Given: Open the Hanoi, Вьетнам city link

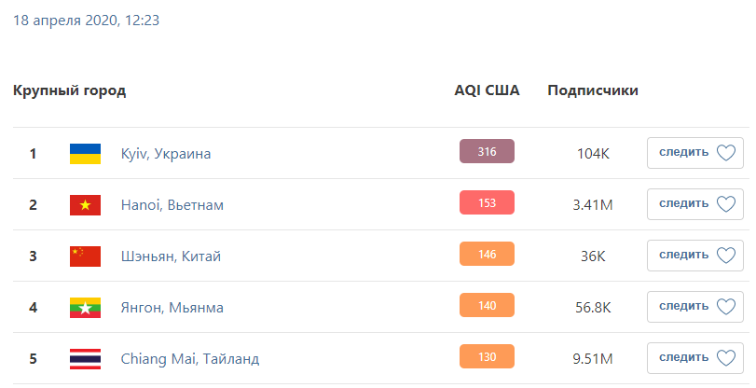Looking at the screenshot, I should [x=172, y=204].
